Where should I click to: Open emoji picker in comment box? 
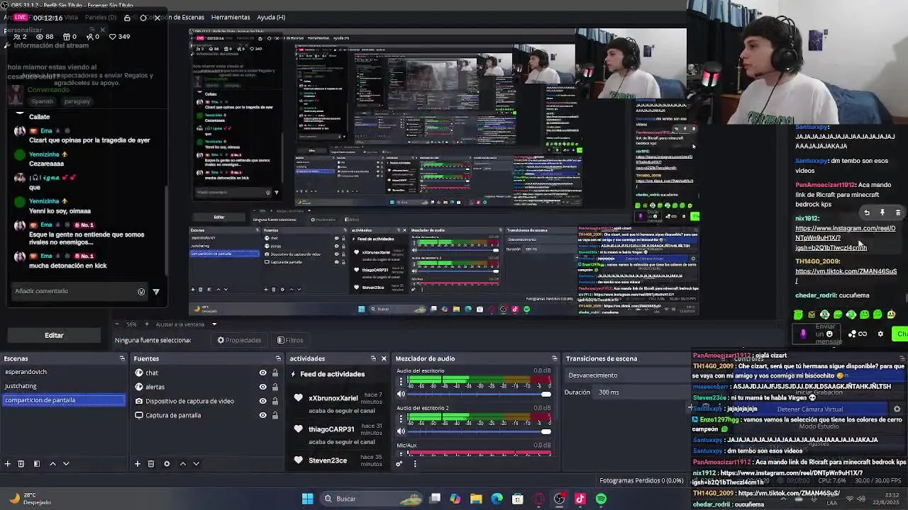pyautogui.click(x=141, y=291)
